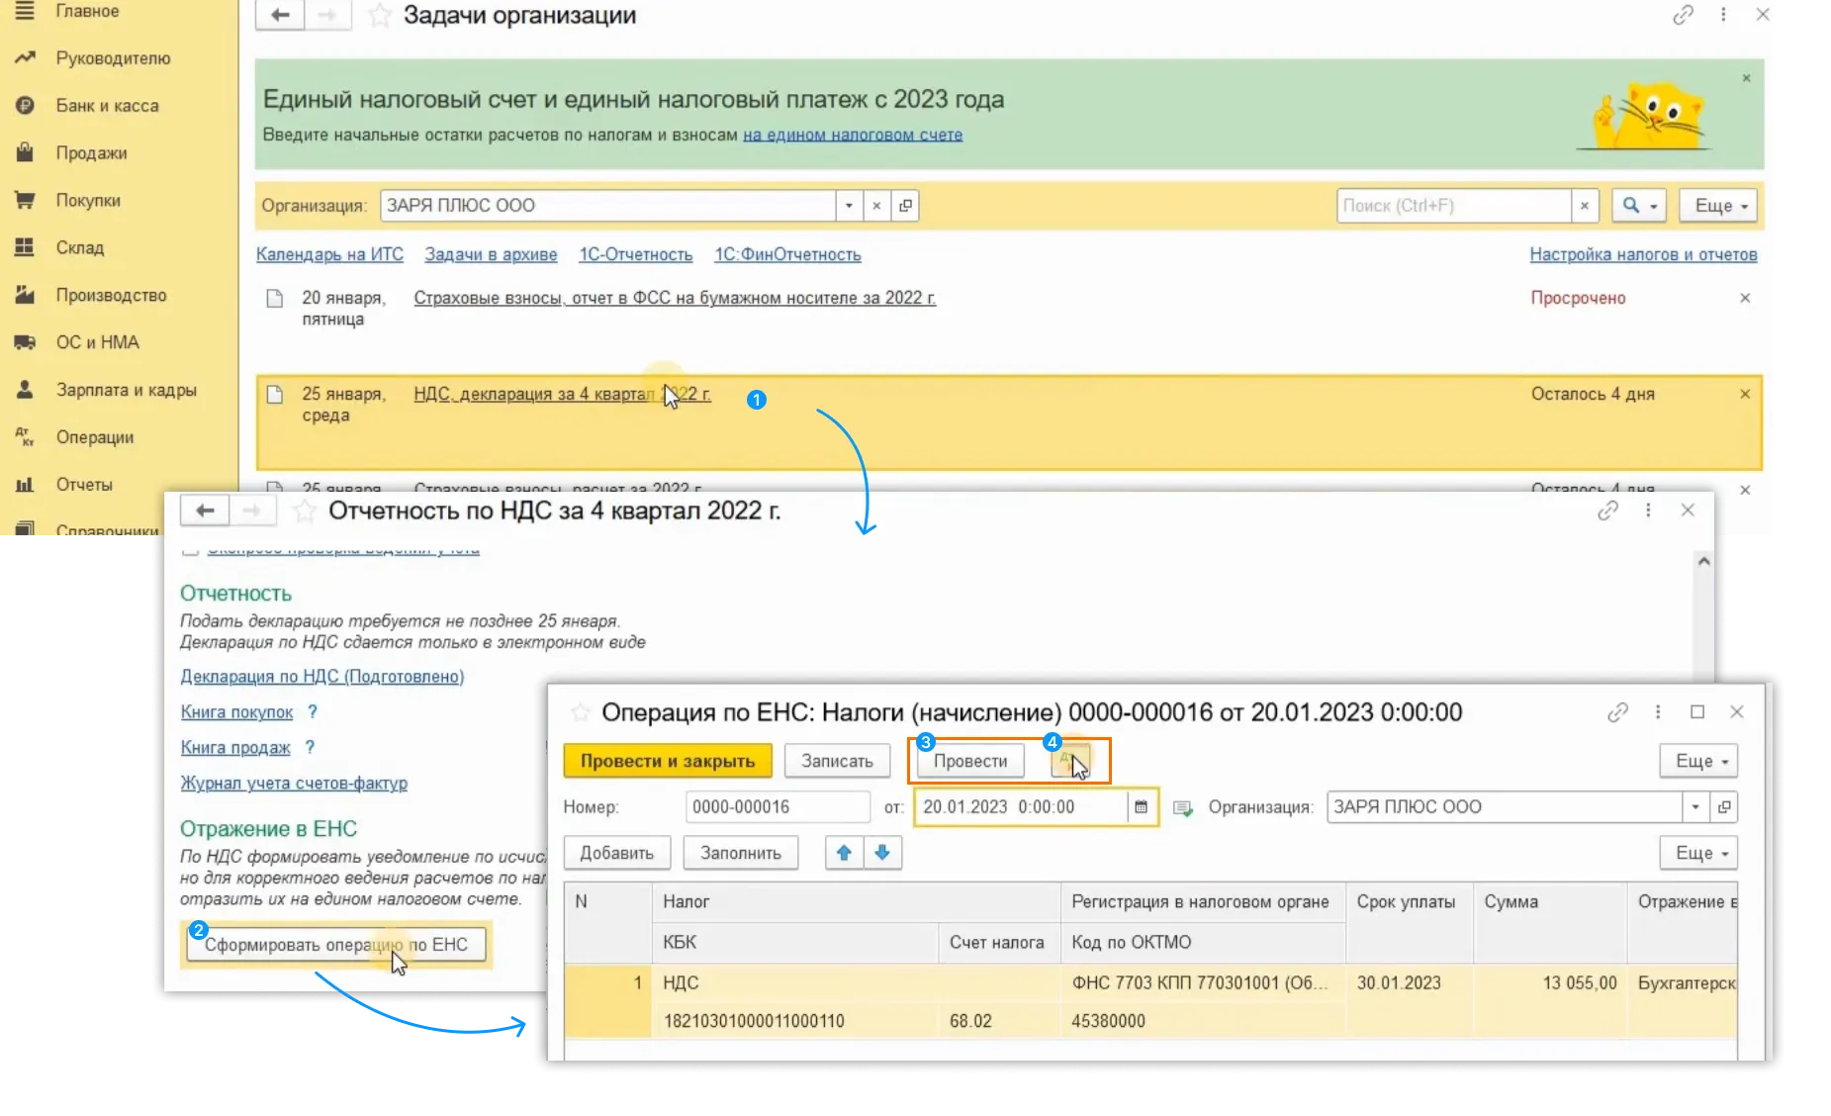Open Задачи в архиве link

(491, 254)
